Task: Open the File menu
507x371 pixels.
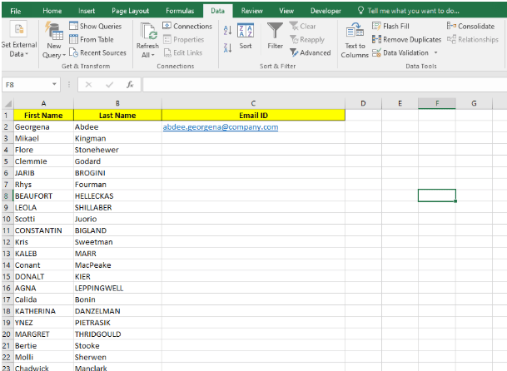Action: coord(16,11)
